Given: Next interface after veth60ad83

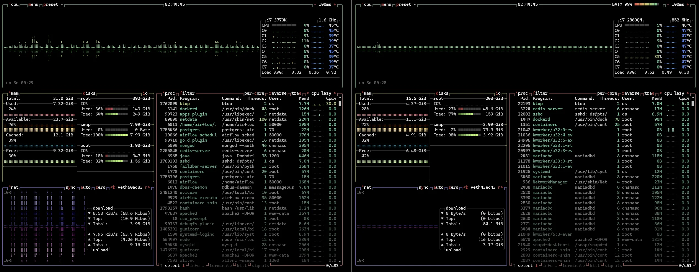Looking at the screenshot, I should click(148, 187).
